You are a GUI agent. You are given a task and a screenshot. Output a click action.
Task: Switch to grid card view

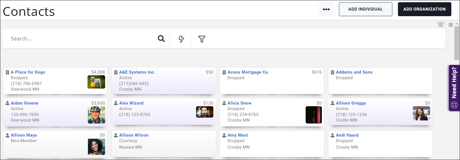coord(441,25)
